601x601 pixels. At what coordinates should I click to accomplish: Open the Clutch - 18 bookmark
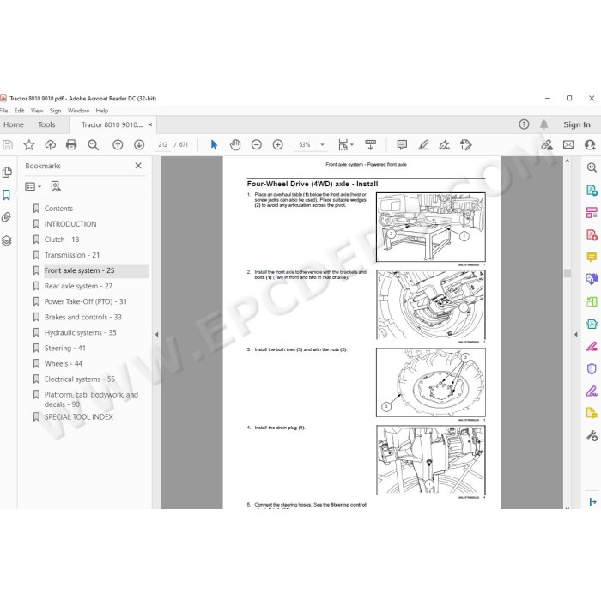point(62,240)
